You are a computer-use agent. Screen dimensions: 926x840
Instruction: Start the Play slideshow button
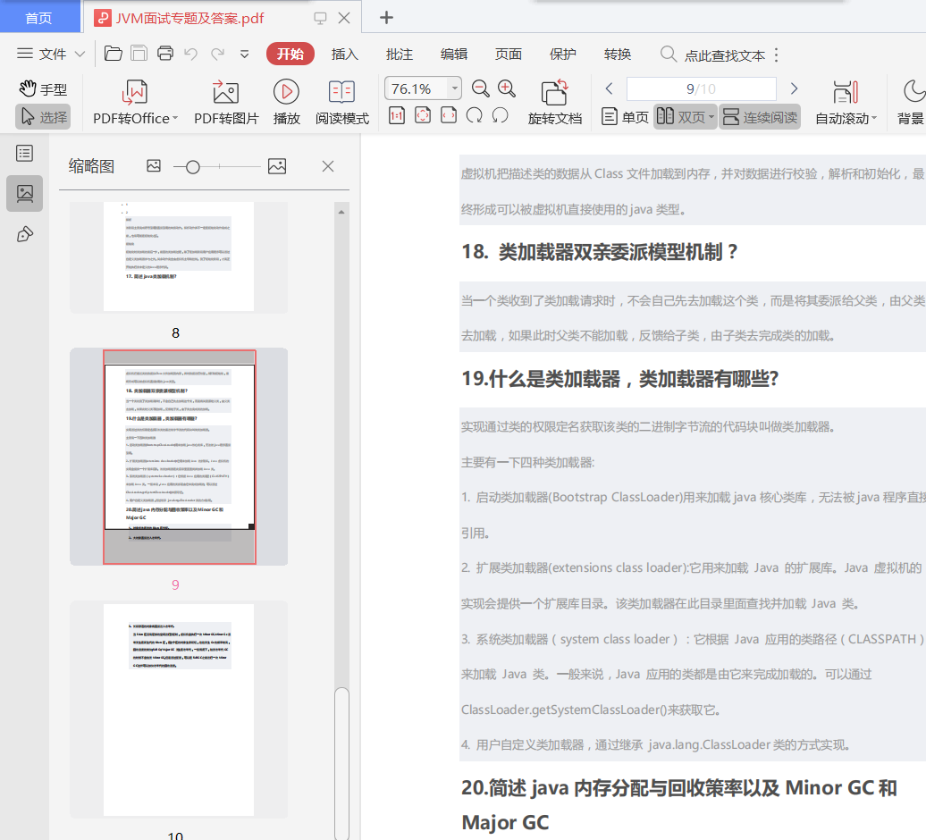point(286,102)
